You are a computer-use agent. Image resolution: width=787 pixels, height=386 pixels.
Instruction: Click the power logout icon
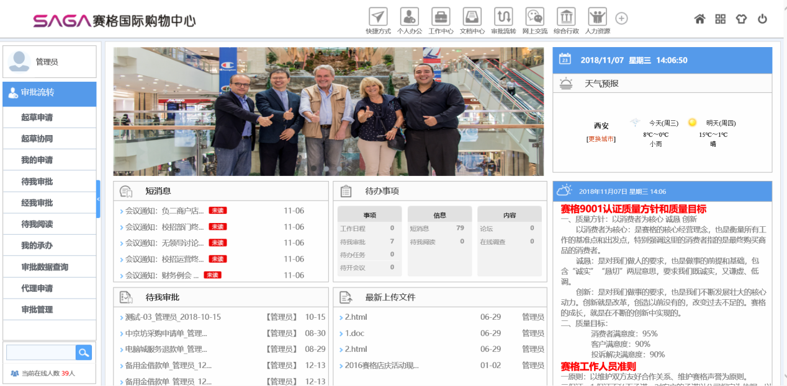point(762,19)
